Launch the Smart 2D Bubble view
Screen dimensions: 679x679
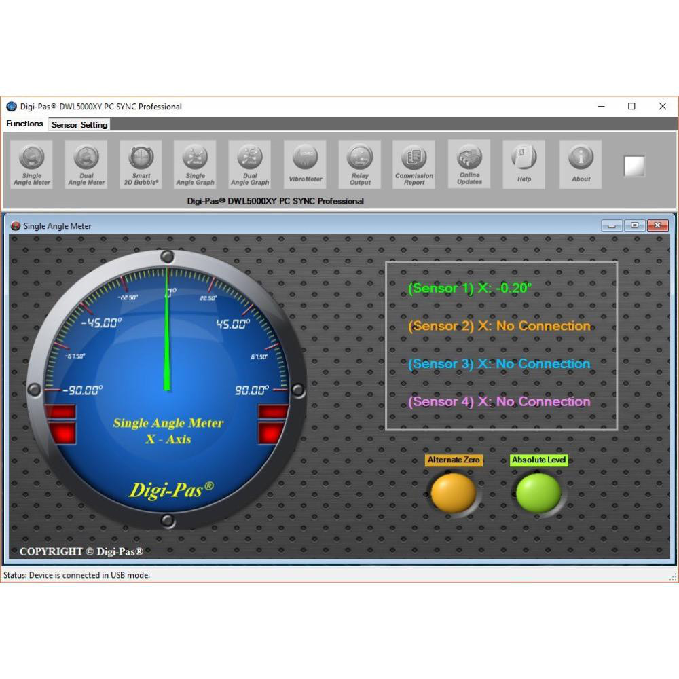tap(141, 164)
